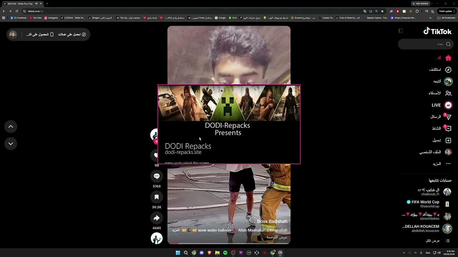The height and width of the screenshot is (257, 458).
Task: Open the Sons of Anarchy bookmark
Action: pos(348,17)
